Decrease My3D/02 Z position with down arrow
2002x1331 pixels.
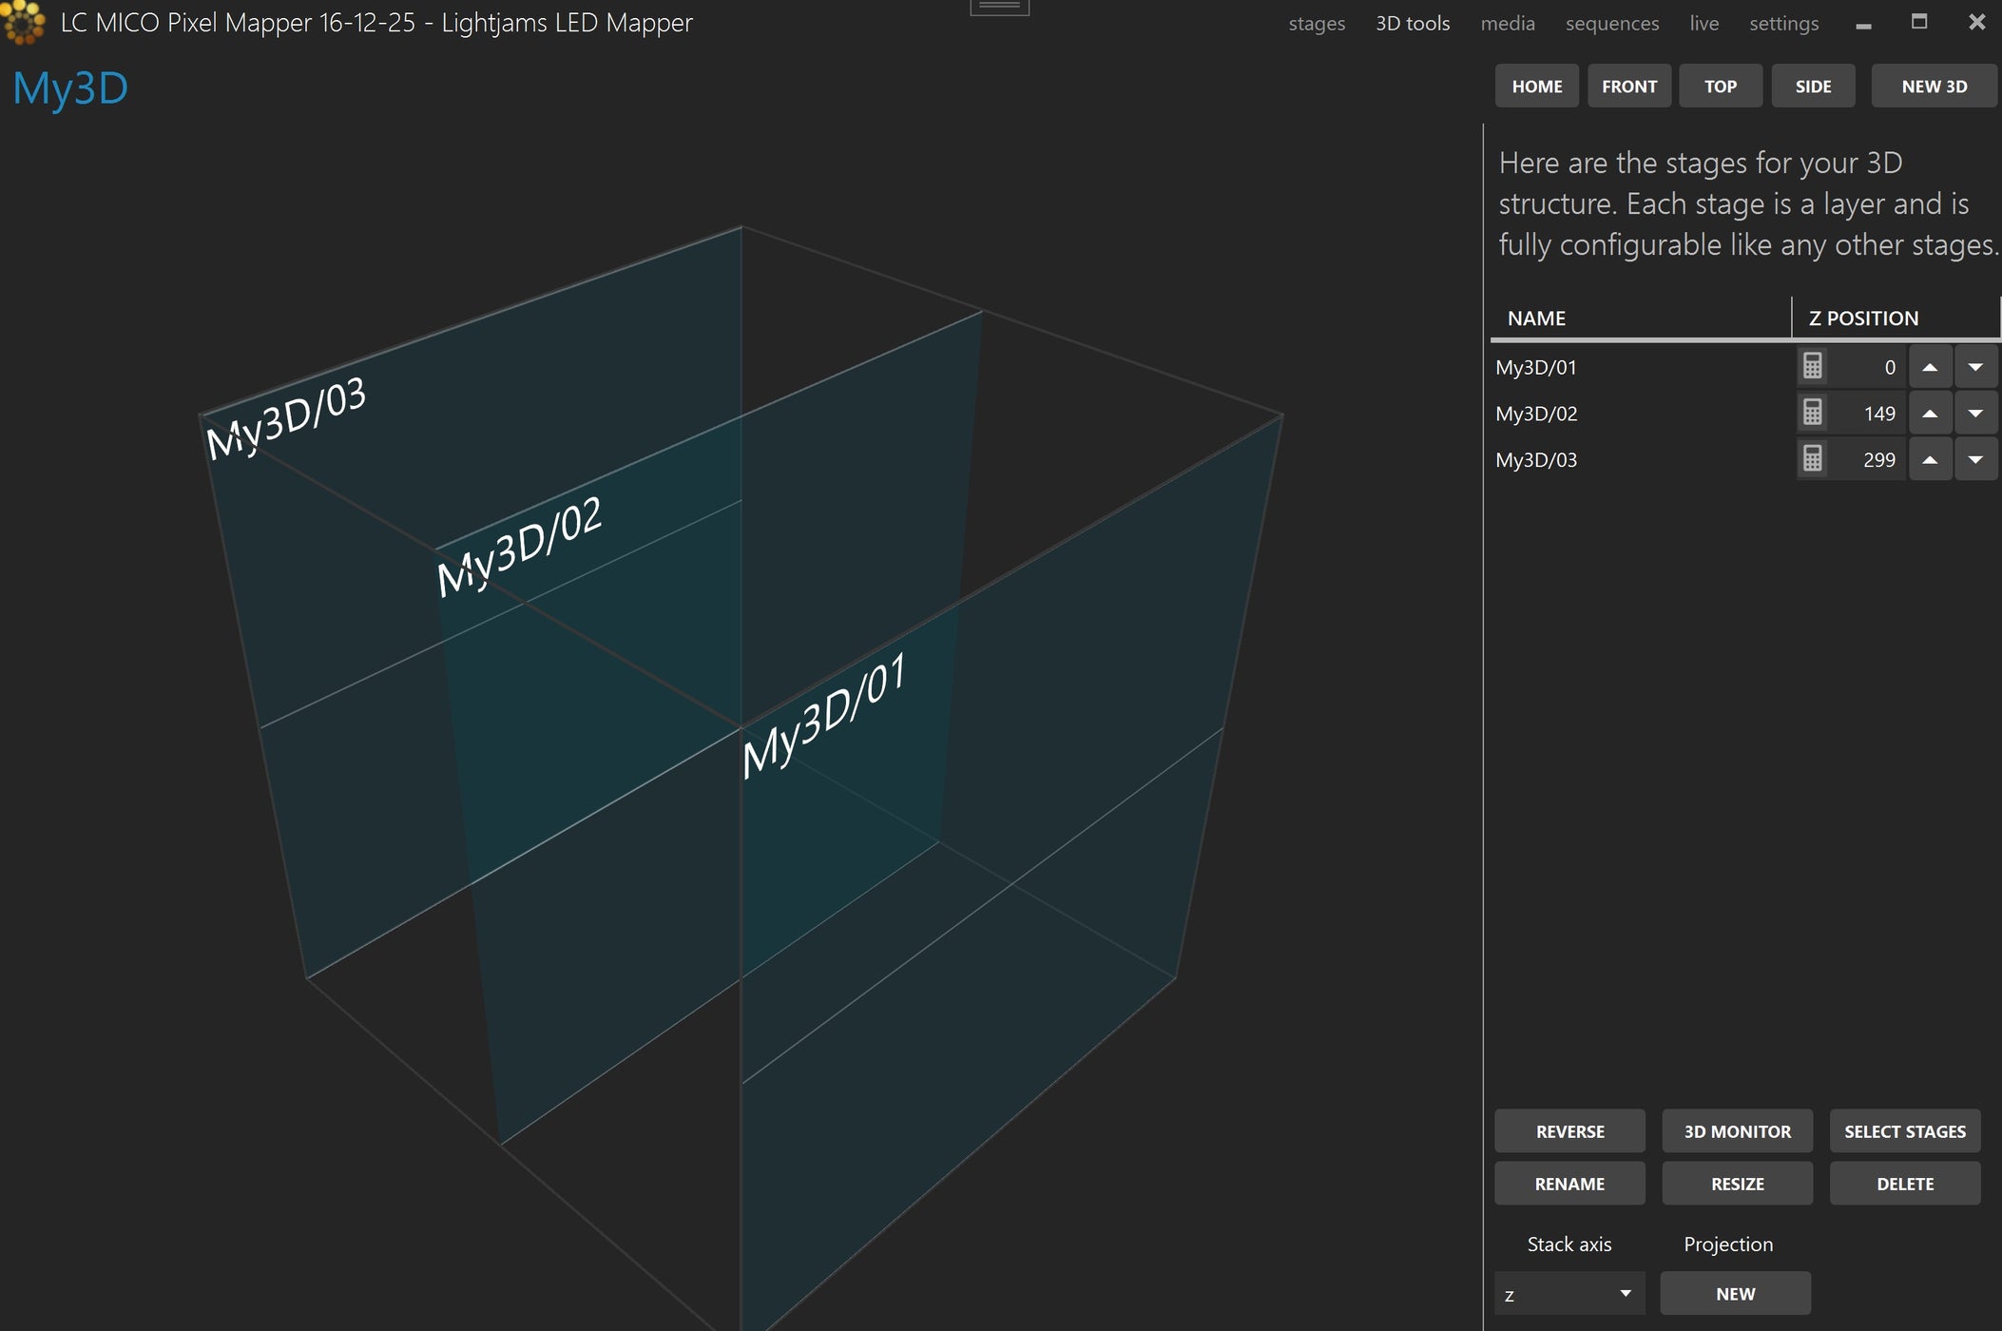tap(1975, 414)
